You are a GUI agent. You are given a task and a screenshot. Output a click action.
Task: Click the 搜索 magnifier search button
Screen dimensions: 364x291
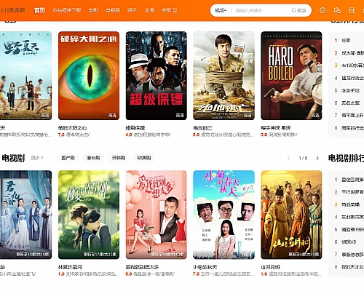click(x=298, y=10)
